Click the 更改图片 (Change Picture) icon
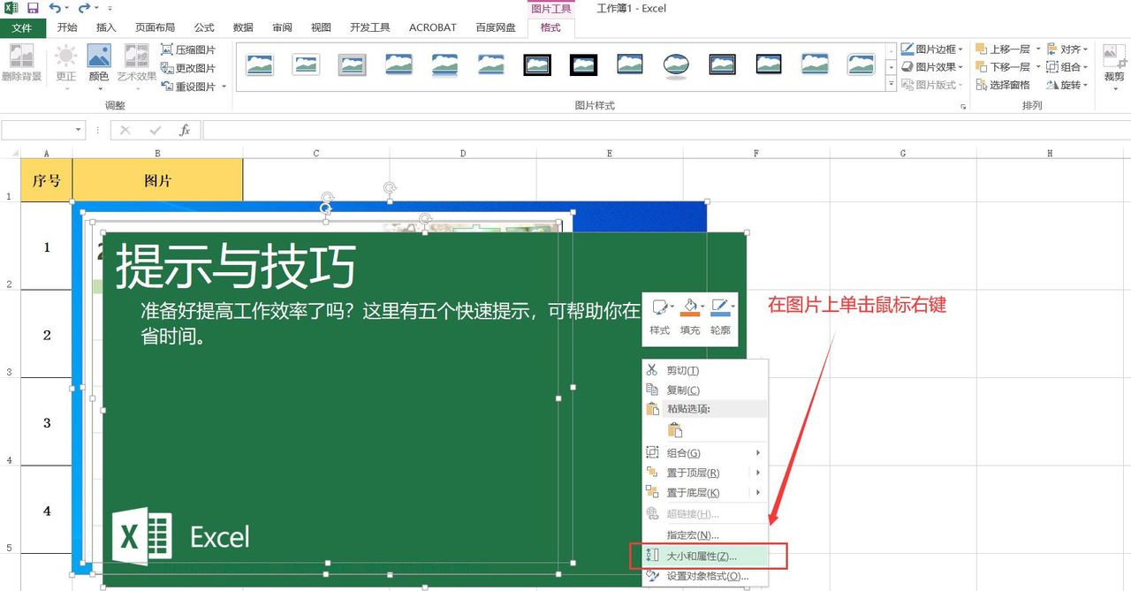 (x=188, y=66)
